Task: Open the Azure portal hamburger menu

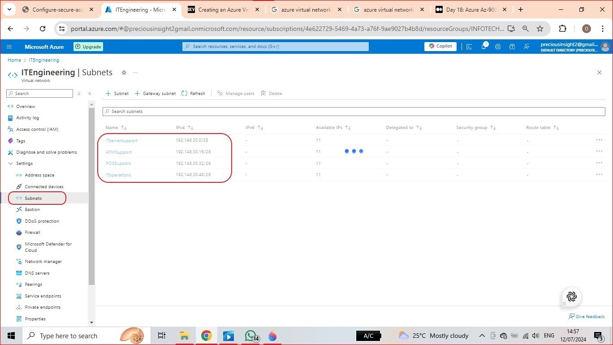Action: point(9,47)
